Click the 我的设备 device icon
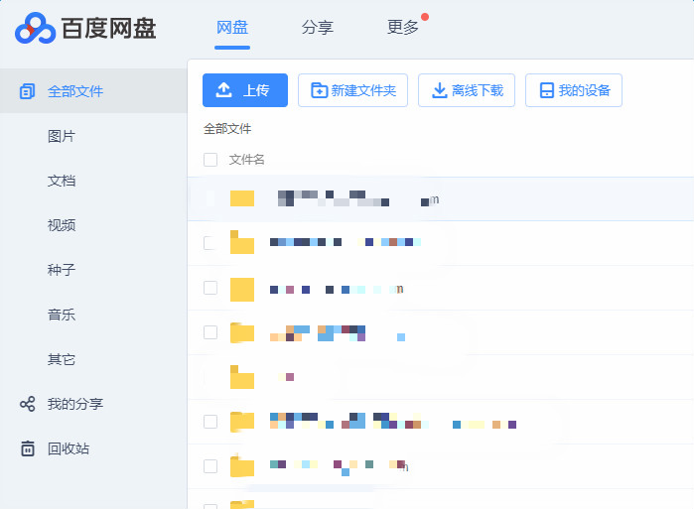 point(546,90)
